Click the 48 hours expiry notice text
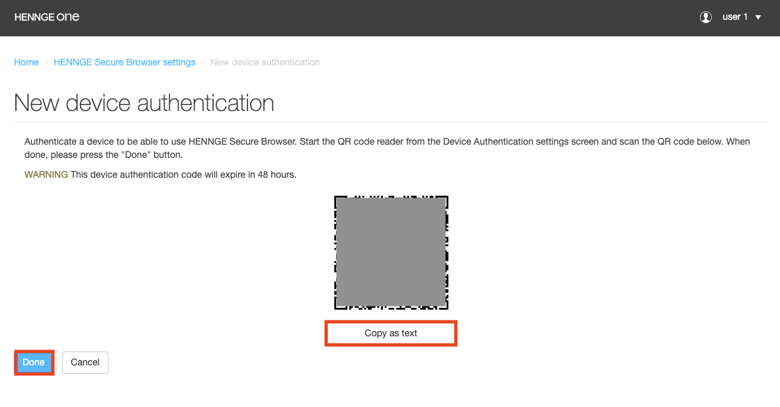The height and width of the screenshot is (407, 780). tap(183, 174)
